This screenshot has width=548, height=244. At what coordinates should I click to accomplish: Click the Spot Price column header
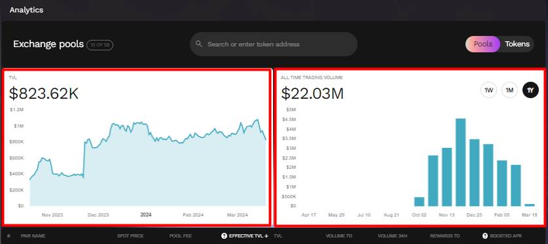click(x=130, y=236)
